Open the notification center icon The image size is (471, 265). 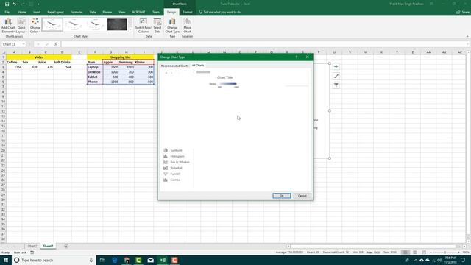coord(463,260)
